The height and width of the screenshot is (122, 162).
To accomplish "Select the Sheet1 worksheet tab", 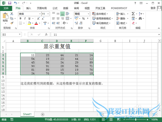I will [x=27, y=114].
